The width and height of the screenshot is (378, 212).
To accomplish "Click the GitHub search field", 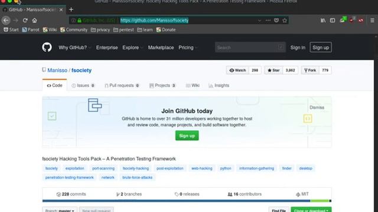I will click(x=250, y=47).
